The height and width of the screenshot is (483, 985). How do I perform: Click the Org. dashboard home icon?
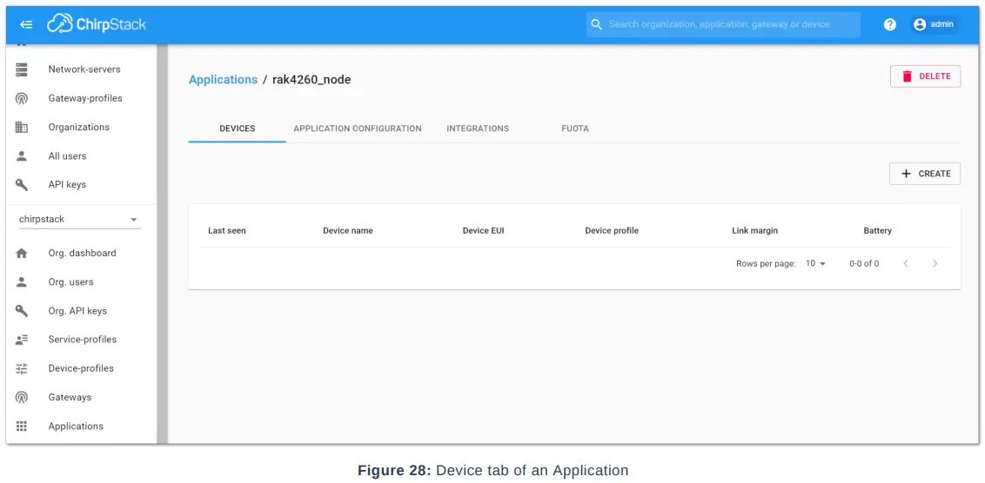tap(22, 254)
